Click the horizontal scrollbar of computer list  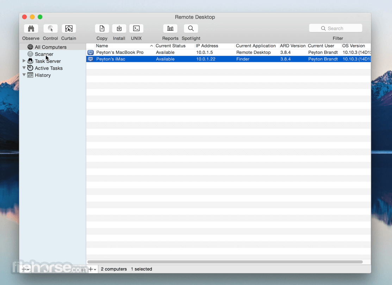[x=225, y=262]
